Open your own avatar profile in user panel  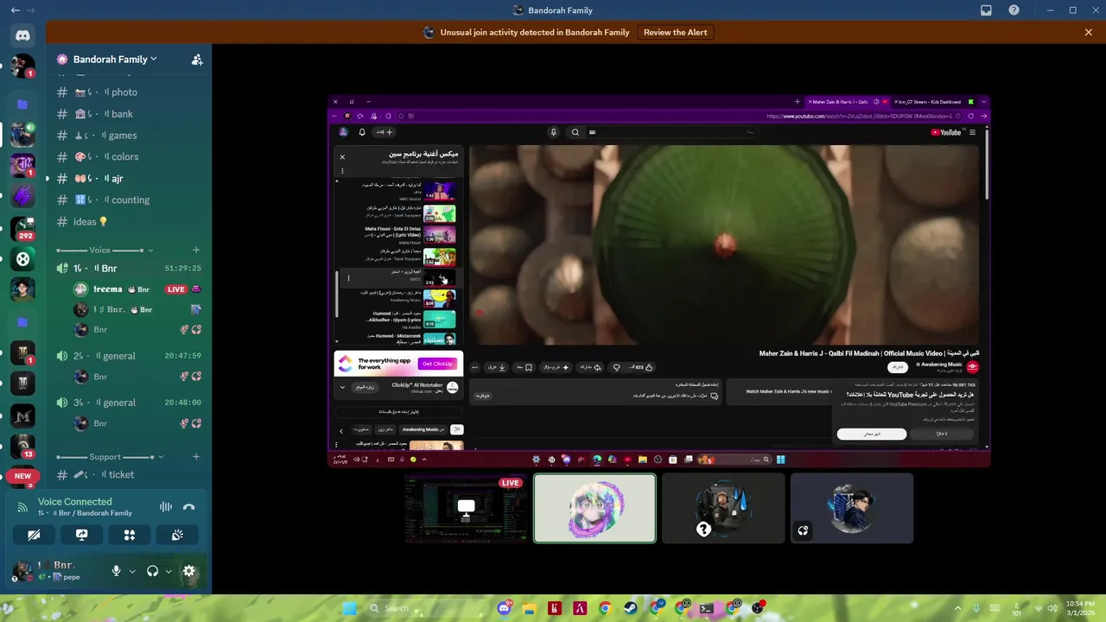pyautogui.click(x=22, y=571)
